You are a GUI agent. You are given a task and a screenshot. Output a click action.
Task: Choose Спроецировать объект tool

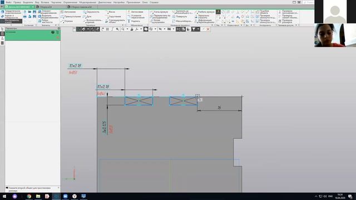point(115,21)
